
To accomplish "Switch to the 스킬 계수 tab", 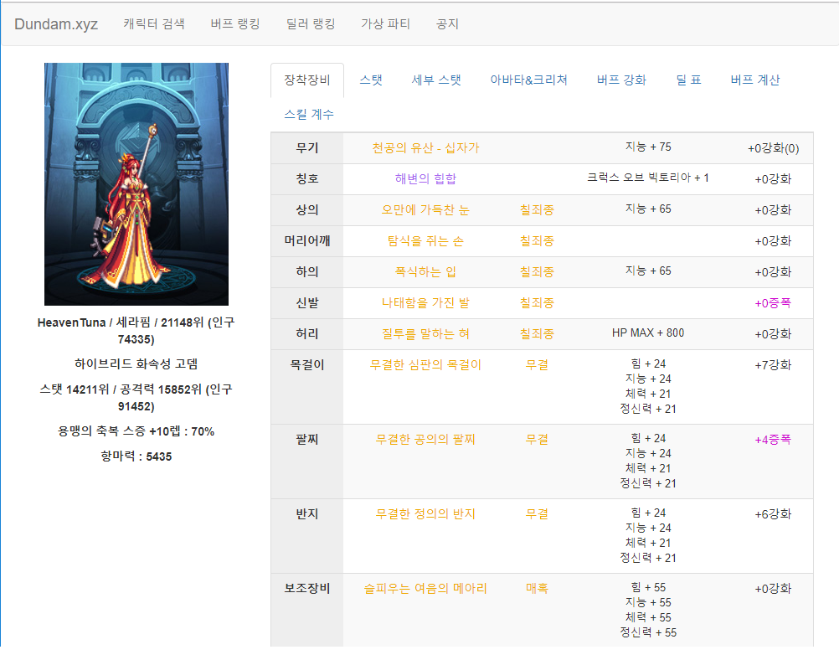I will pyautogui.click(x=309, y=115).
